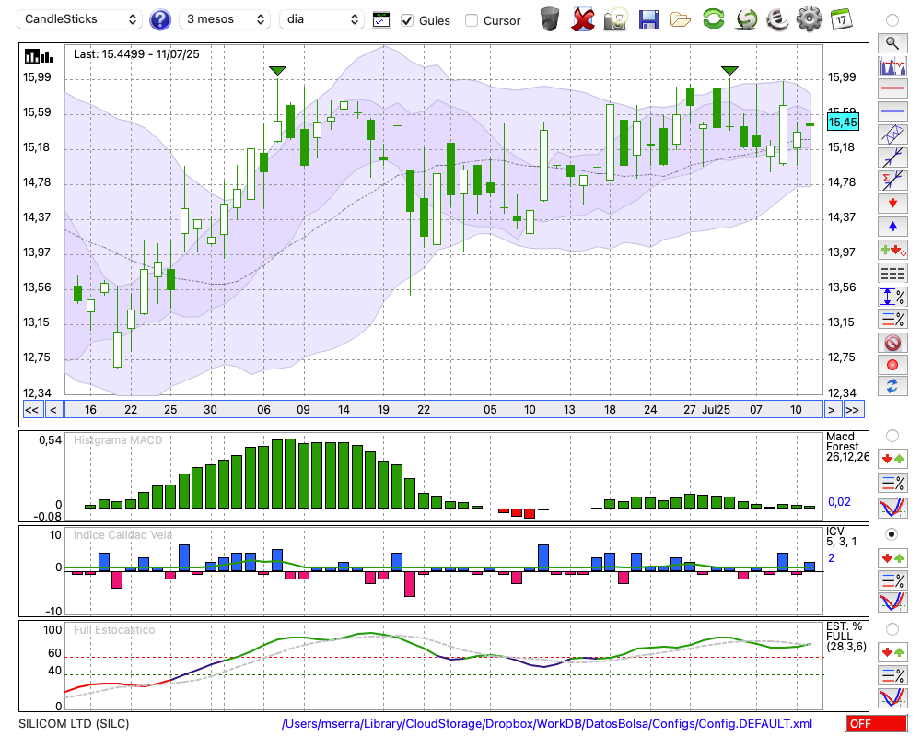Select the red horizontal line tool

coord(892,88)
